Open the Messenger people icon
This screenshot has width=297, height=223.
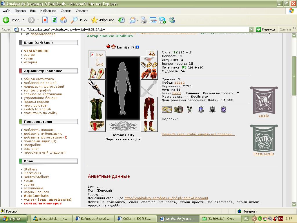(172, 20)
